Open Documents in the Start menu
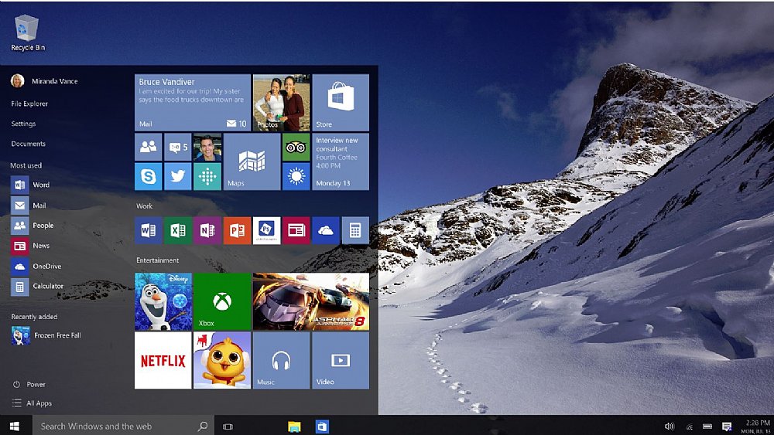 28,144
